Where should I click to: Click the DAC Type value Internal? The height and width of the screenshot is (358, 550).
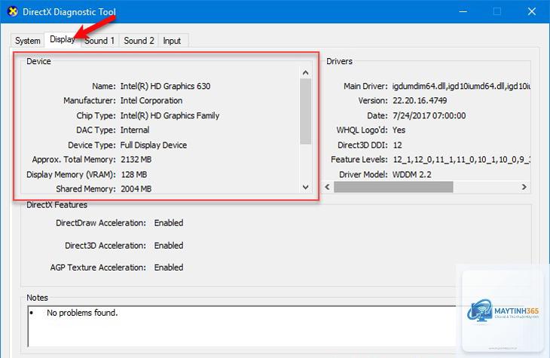pos(135,130)
